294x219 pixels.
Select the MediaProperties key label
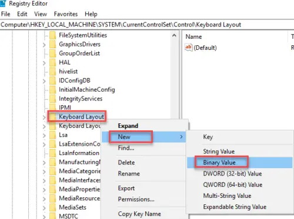click(79, 190)
